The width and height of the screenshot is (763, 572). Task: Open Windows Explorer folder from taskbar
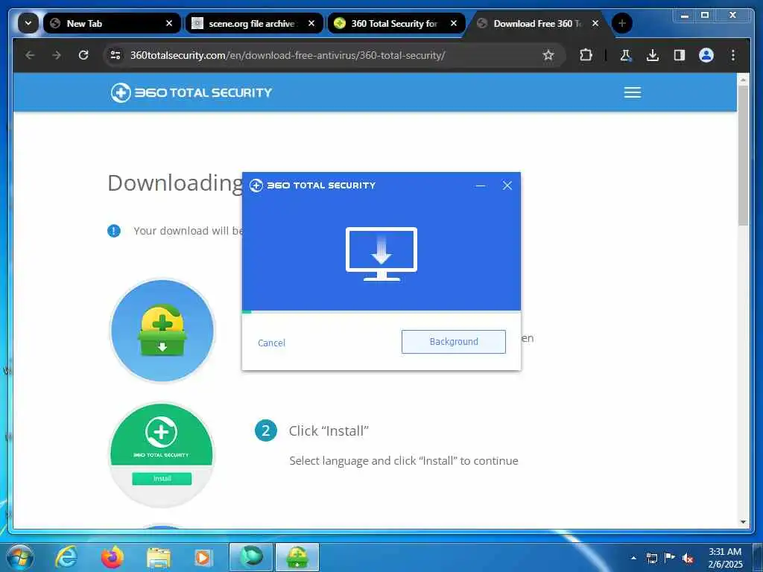tap(159, 557)
